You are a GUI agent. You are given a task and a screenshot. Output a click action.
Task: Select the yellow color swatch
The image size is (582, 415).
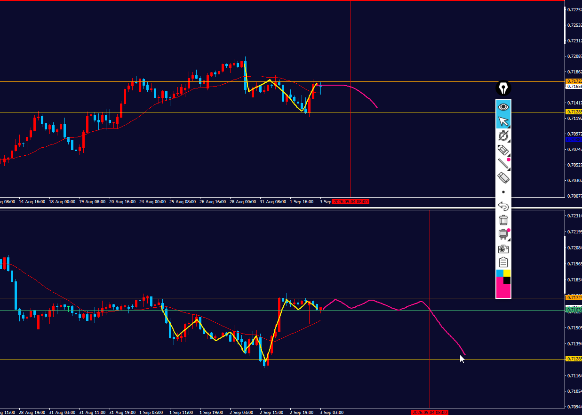click(507, 273)
